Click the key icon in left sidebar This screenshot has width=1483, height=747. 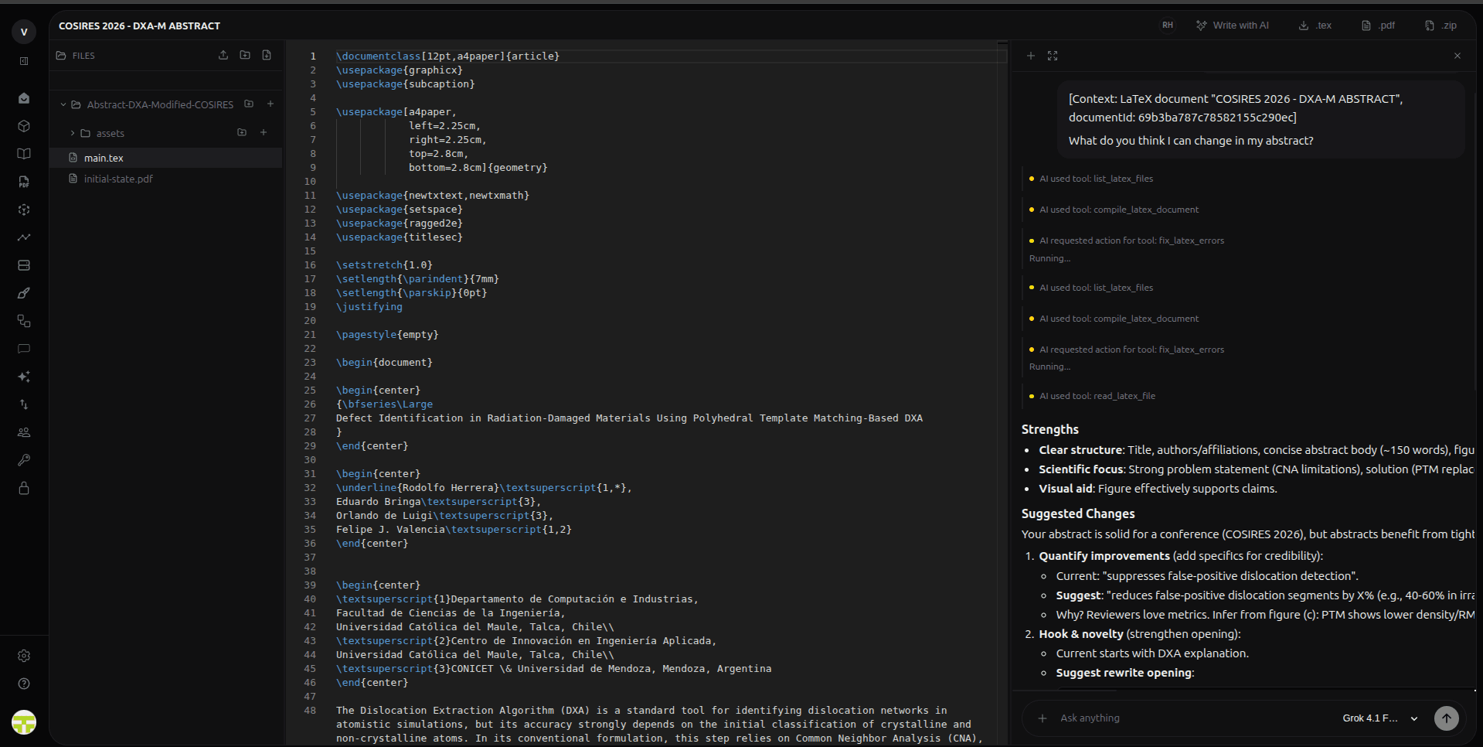24,460
